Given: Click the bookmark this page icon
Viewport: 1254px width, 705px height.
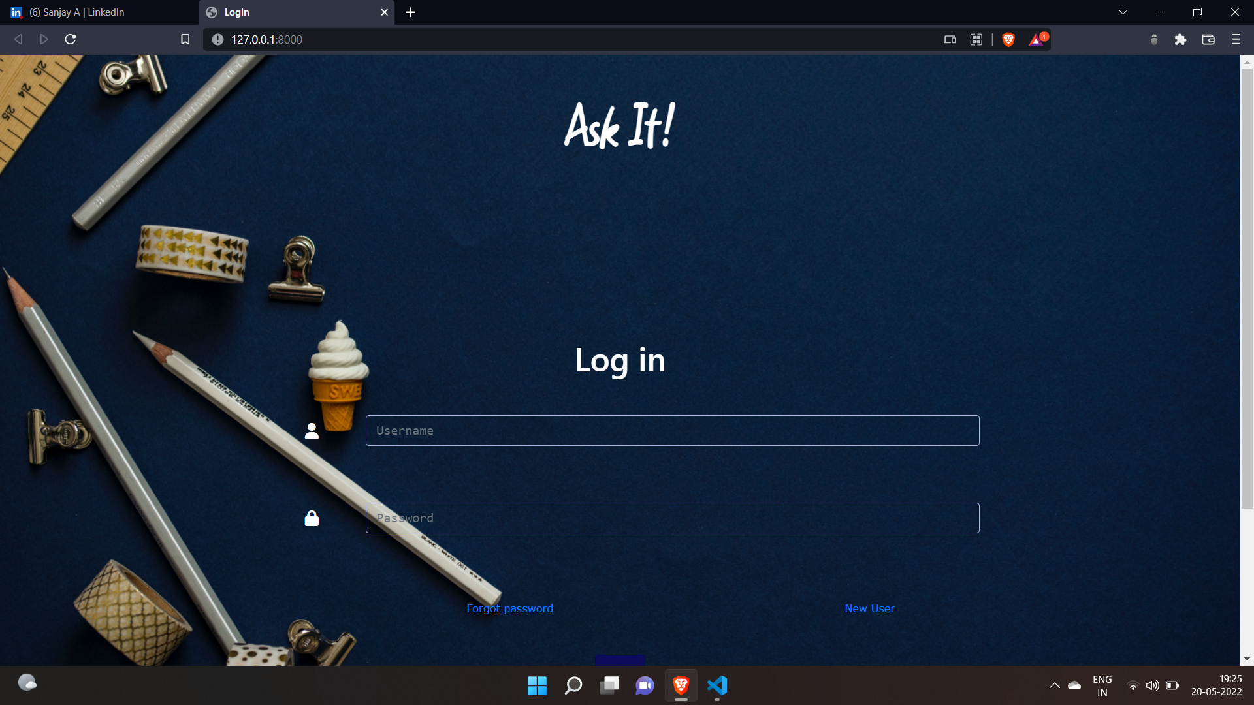Looking at the screenshot, I should pos(185,40).
